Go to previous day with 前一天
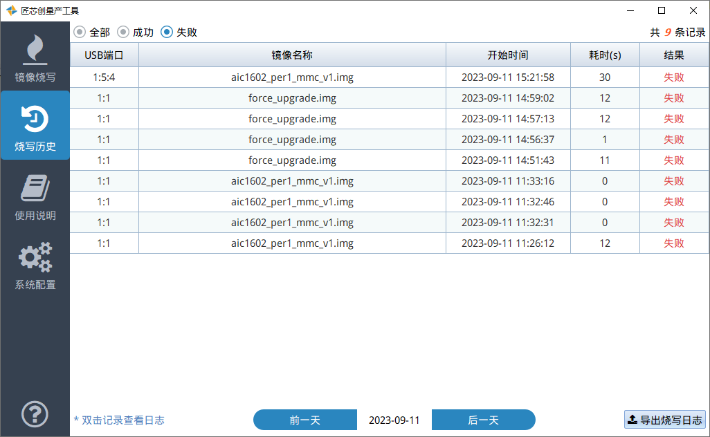This screenshot has height=437, width=710. [x=304, y=420]
